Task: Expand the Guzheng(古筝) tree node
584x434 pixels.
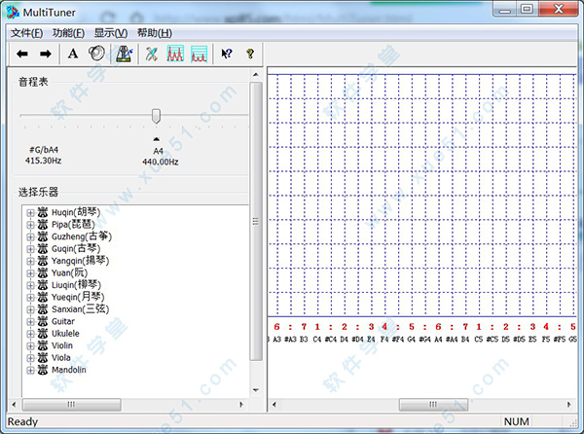Action: pyautogui.click(x=30, y=237)
